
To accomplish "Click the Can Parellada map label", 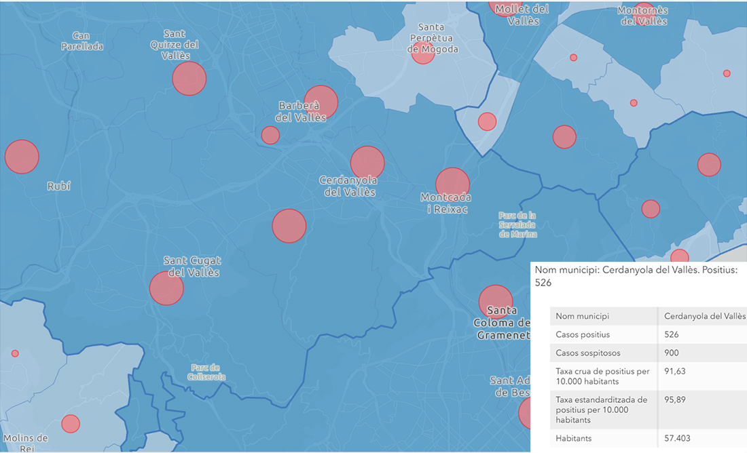I will [82, 41].
